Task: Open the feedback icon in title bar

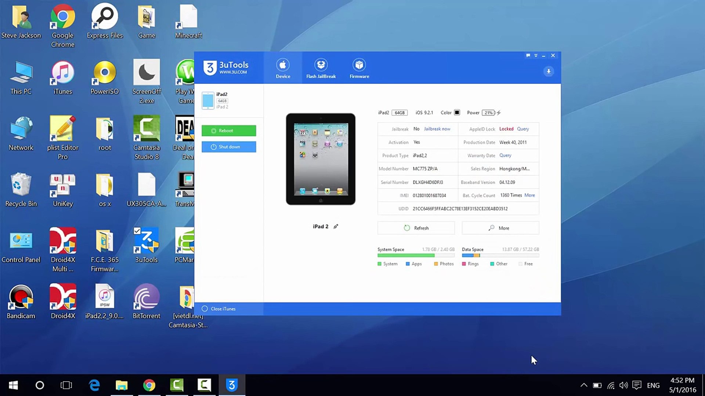Action: pos(528,55)
